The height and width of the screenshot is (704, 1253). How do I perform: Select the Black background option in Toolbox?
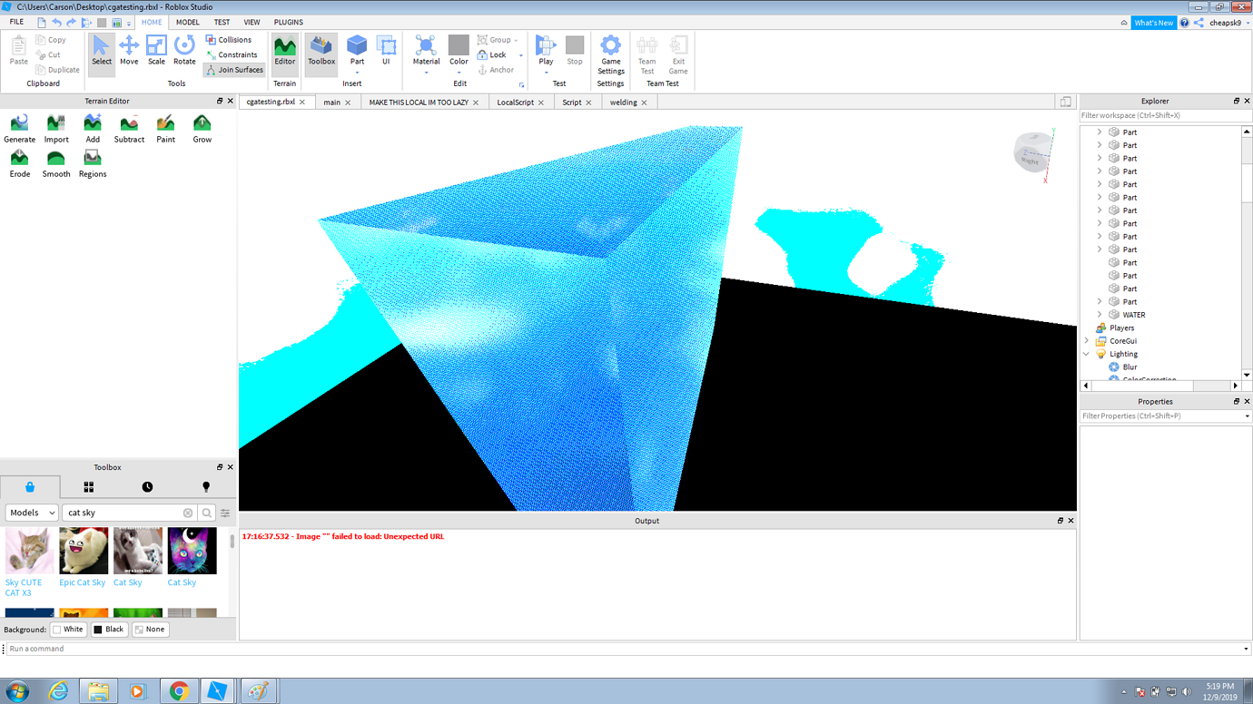click(108, 629)
